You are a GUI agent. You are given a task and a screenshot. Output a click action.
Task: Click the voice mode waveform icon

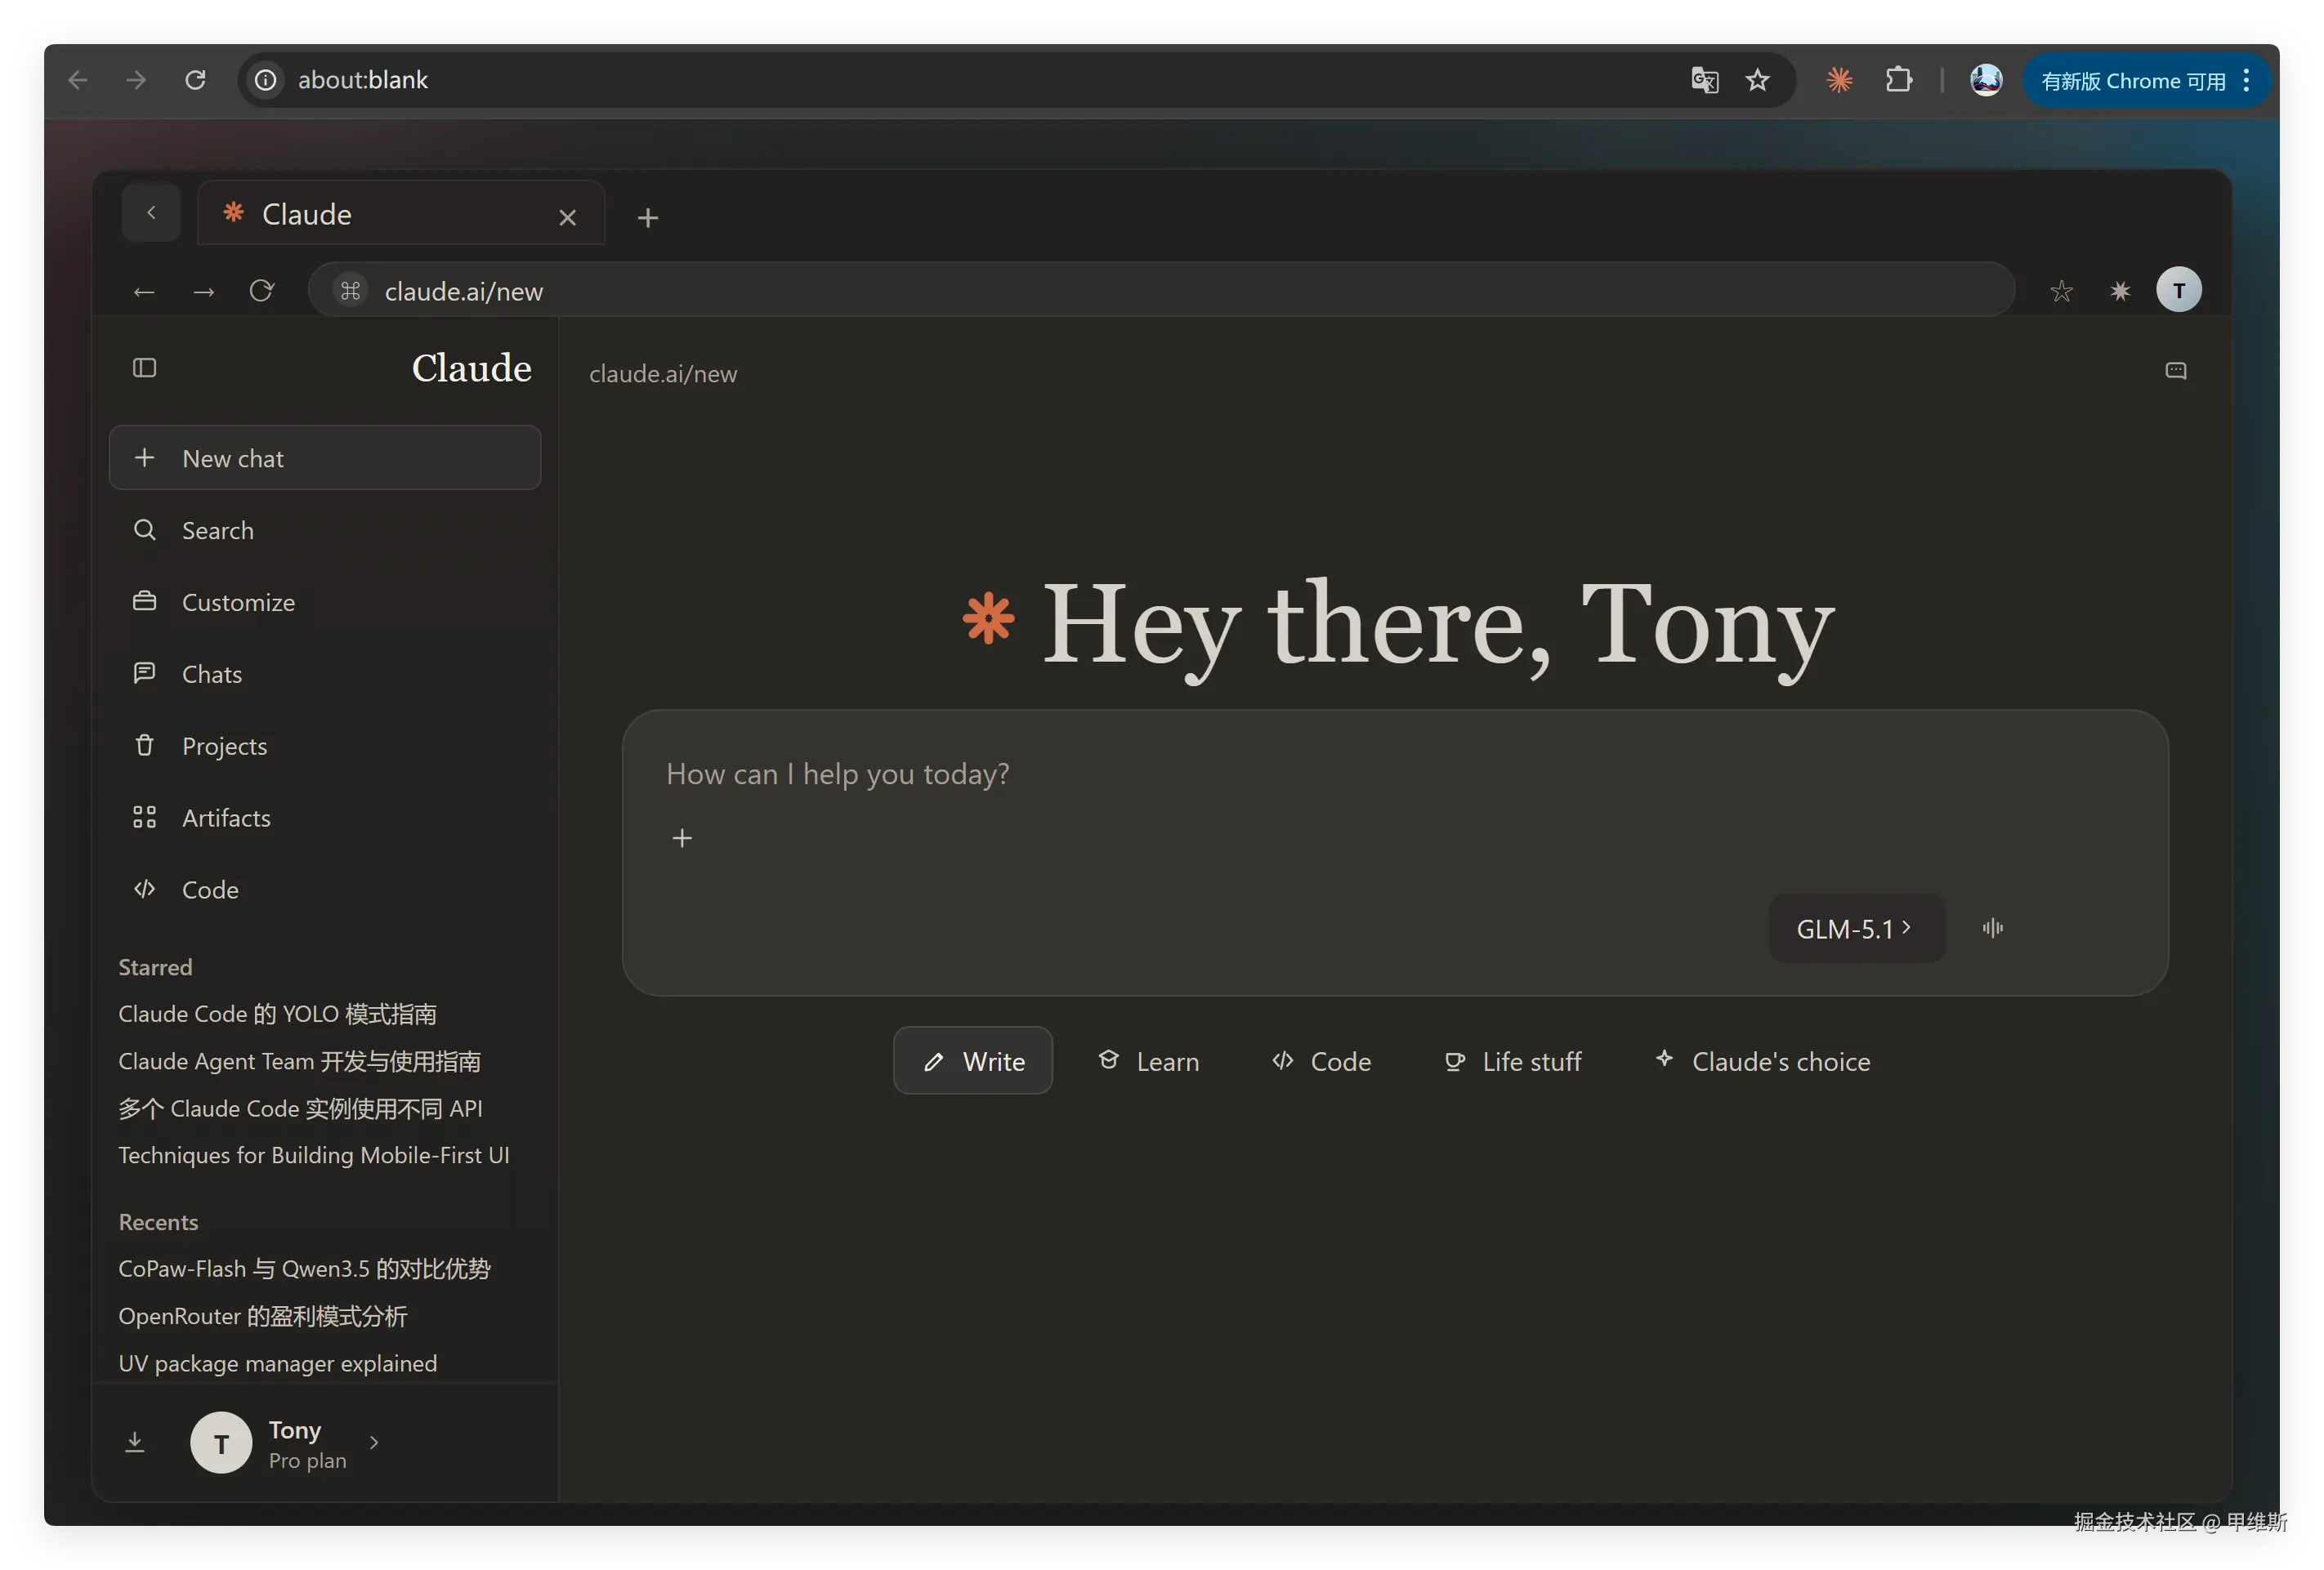(1992, 929)
